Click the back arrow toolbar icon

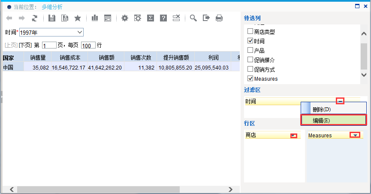(x=9, y=18)
